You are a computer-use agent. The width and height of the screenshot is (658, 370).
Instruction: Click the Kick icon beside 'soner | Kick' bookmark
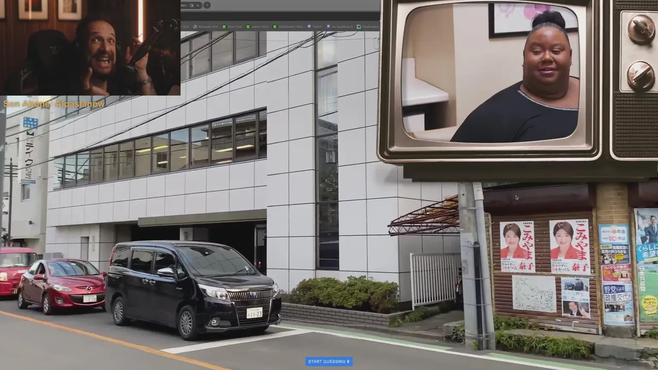coord(248,27)
